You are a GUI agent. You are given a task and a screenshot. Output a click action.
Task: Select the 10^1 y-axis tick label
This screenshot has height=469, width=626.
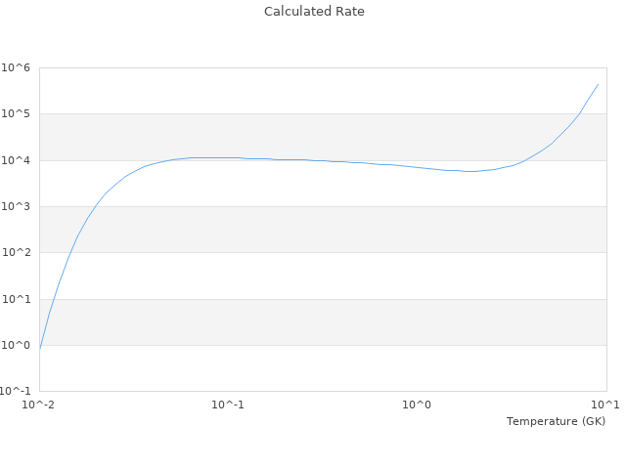pyautogui.click(x=17, y=299)
